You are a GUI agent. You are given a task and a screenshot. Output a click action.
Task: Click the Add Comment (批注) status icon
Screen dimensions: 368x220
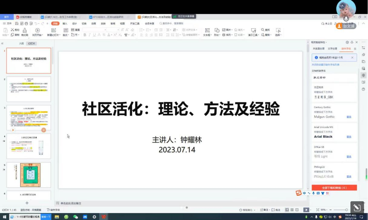[276, 210]
